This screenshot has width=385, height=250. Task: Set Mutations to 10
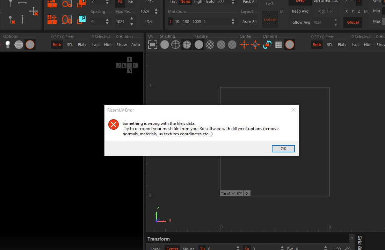(177, 22)
